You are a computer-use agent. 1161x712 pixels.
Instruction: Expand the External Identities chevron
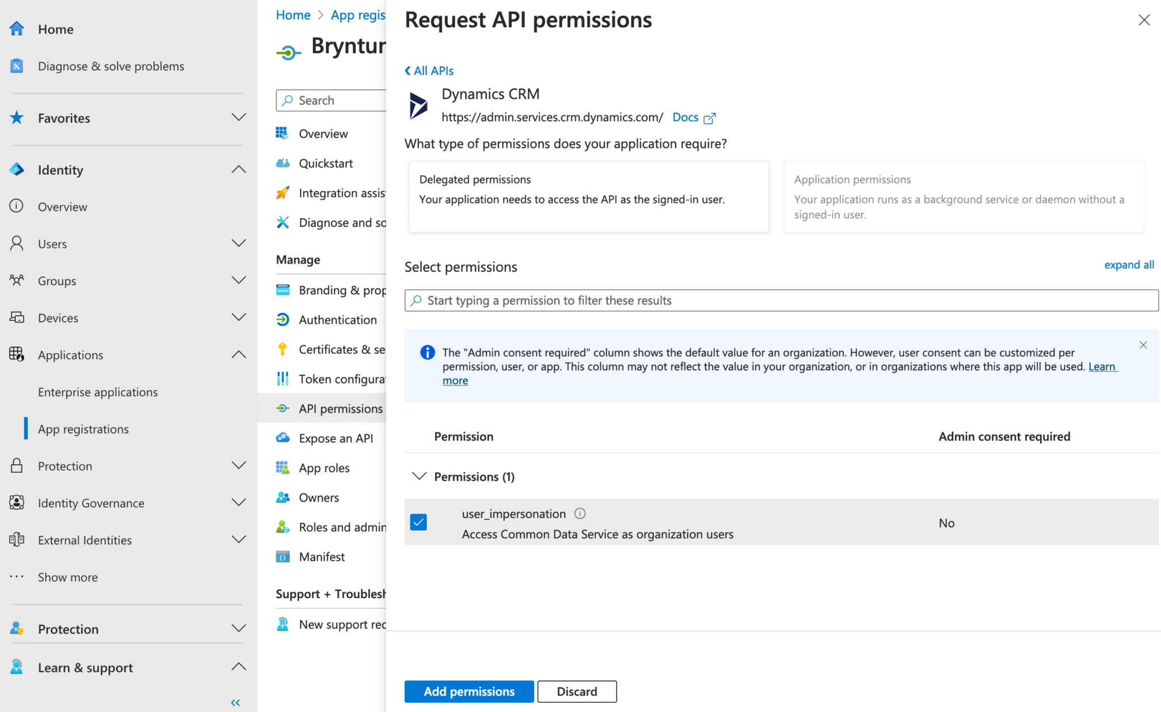point(239,540)
